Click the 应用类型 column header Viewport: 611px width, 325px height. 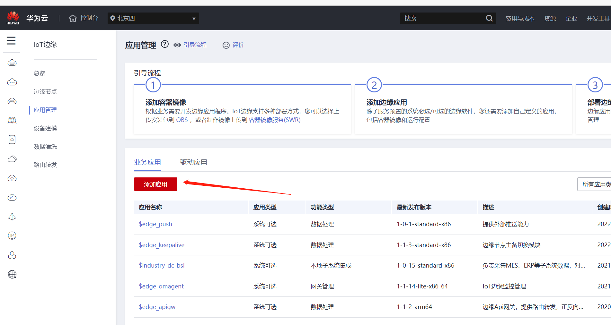(265, 207)
